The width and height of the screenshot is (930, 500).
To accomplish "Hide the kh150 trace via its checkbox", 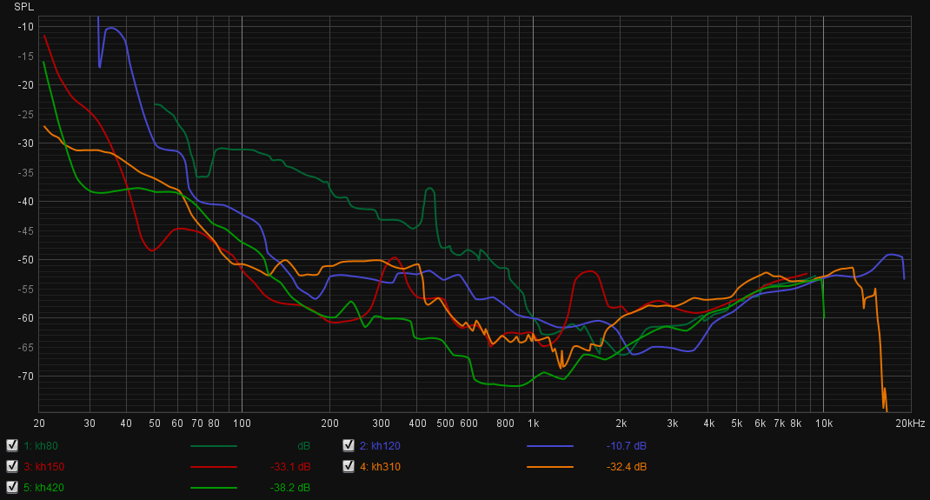I will [12, 466].
